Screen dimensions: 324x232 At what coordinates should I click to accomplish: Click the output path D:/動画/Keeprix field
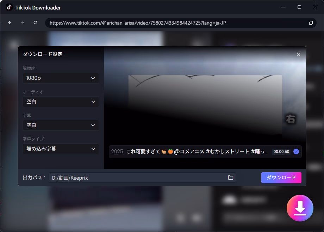(x=137, y=178)
